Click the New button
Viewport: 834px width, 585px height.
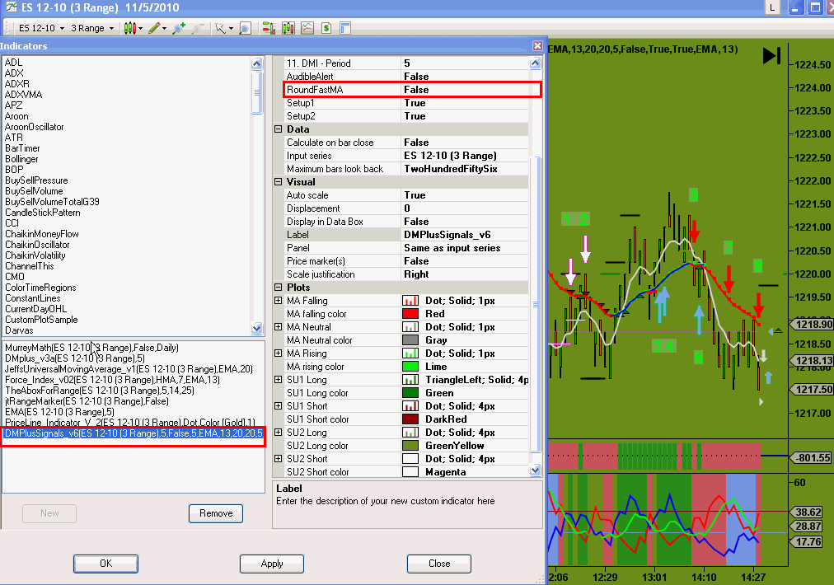tap(49, 513)
